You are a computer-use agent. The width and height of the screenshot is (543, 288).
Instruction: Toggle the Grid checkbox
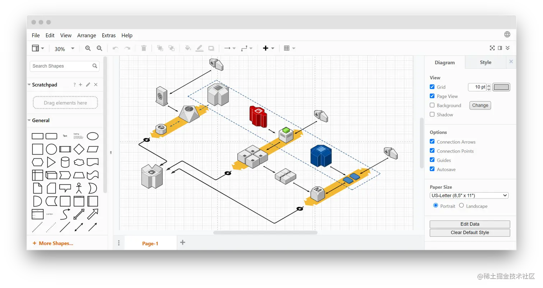432,87
